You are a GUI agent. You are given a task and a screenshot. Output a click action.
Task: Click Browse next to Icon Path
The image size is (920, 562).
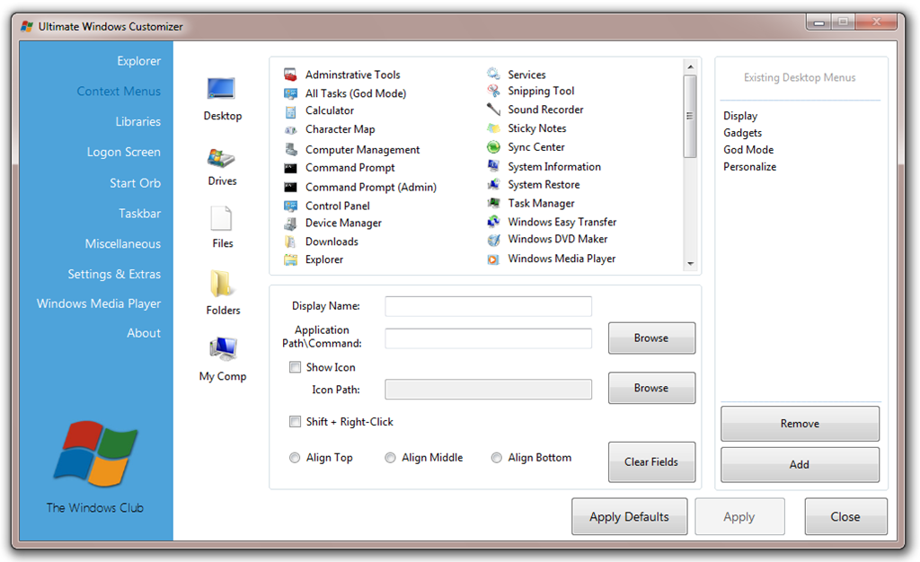coord(651,388)
